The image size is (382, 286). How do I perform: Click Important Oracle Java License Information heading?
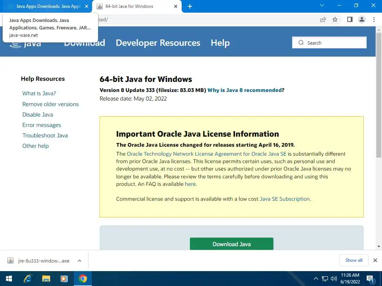coord(198,134)
